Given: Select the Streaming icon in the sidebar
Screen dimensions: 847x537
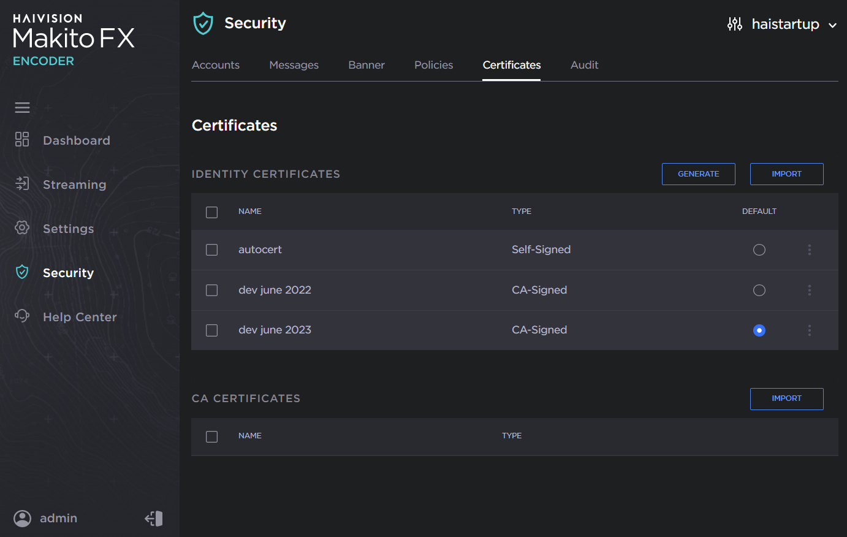Looking at the screenshot, I should point(22,184).
